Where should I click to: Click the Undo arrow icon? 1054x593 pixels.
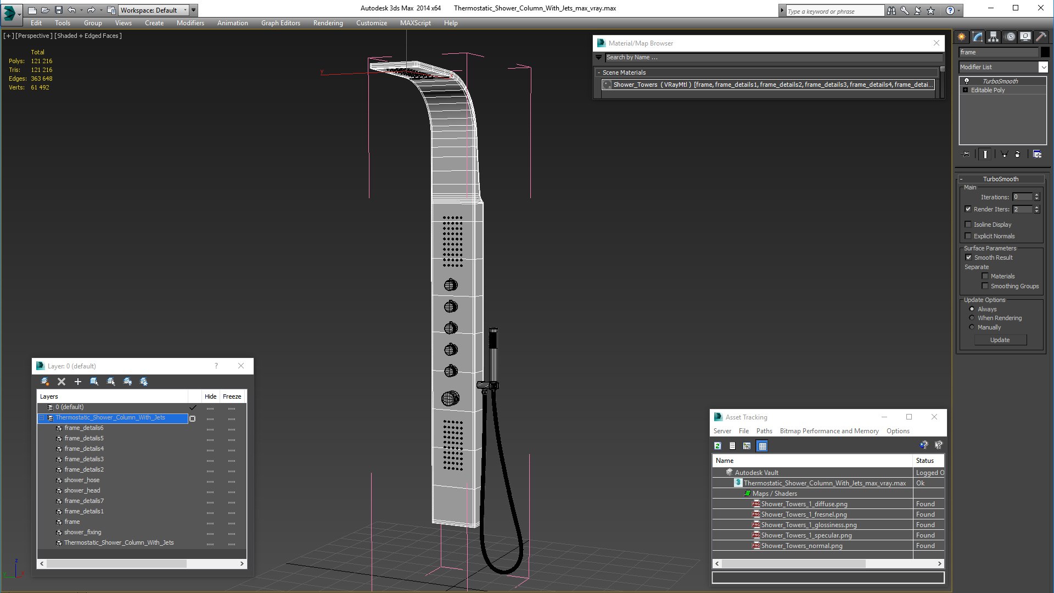(x=71, y=10)
